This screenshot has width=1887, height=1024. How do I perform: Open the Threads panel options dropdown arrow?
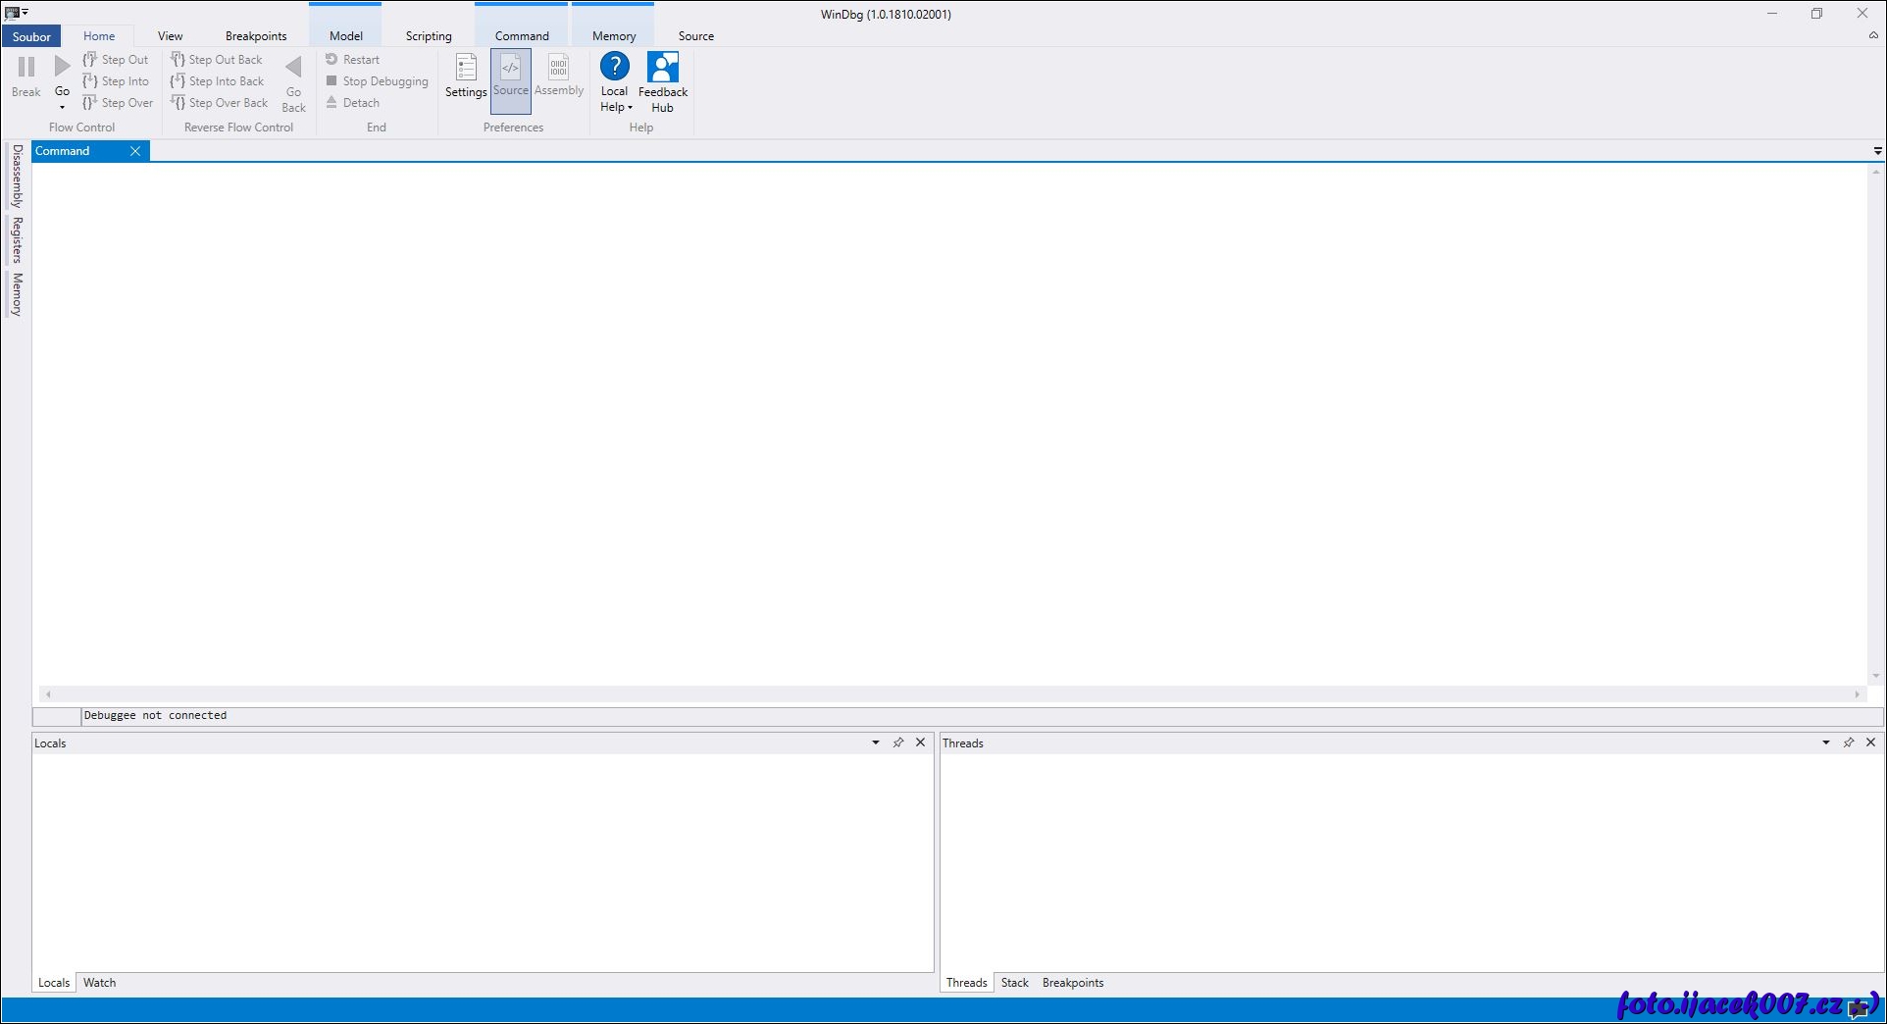click(1825, 742)
